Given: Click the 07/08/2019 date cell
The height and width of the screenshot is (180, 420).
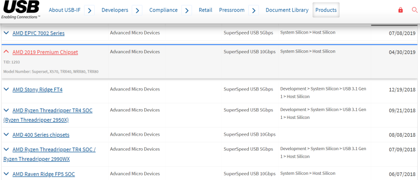Looking at the screenshot, I should point(402,34).
